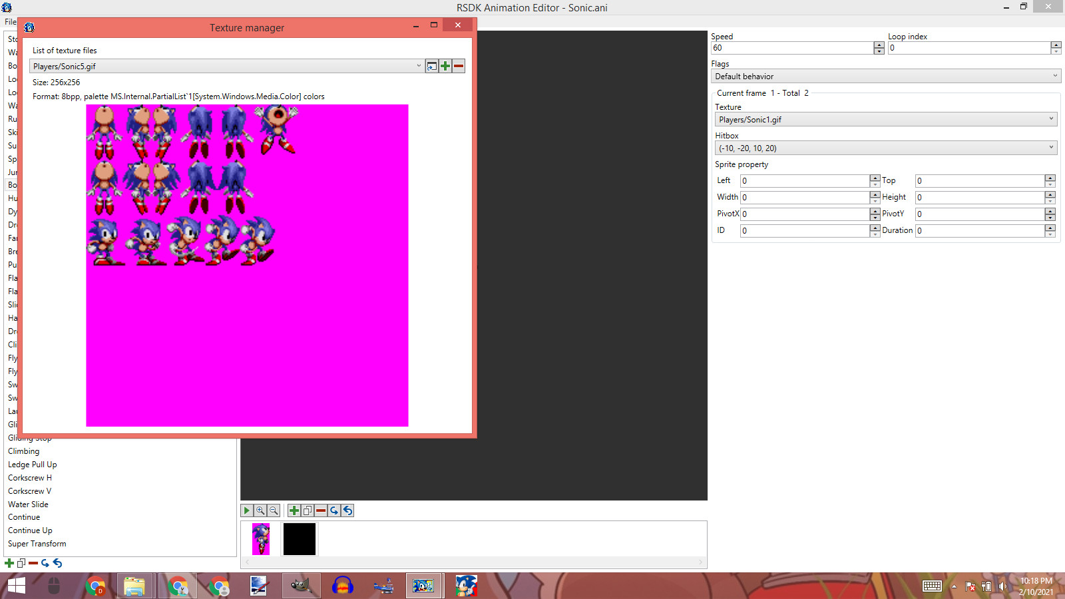Open GIMP from the taskbar
The image size is (1065, 599).
(301, 586)
